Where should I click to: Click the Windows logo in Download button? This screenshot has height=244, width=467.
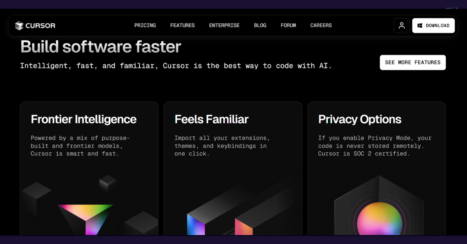coord(420,26)
